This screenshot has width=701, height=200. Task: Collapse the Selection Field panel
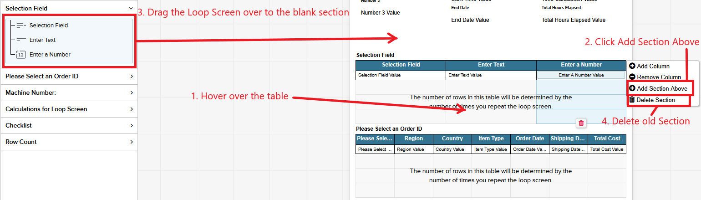(x=131, y=8)
